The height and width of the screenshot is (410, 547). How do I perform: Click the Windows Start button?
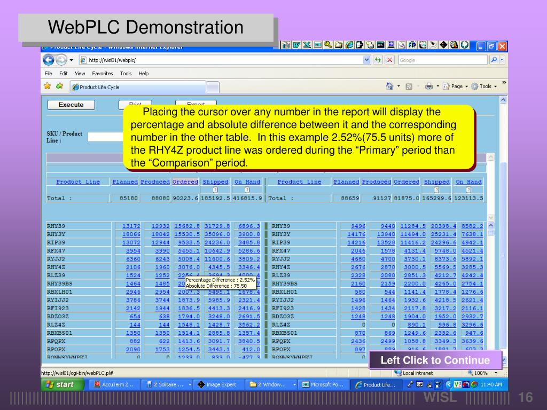(x=62, y=384)
